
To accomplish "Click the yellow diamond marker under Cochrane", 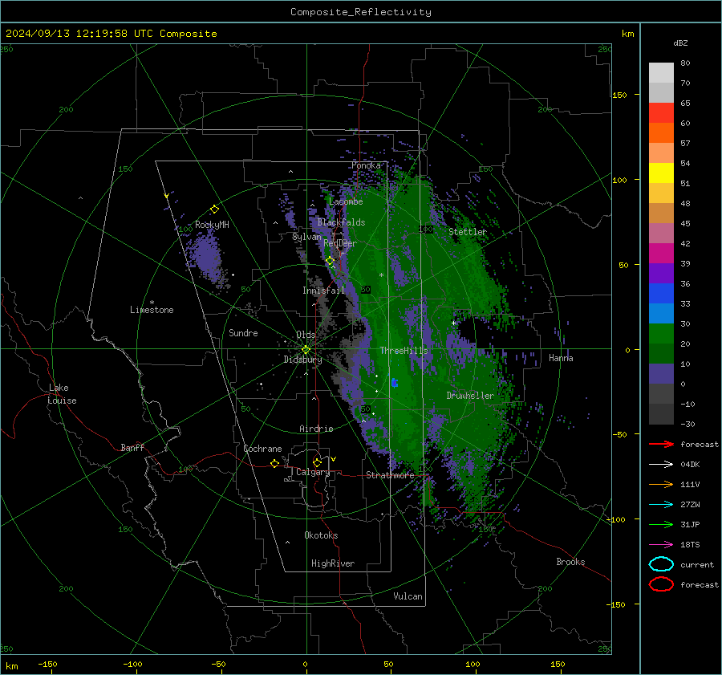I will pos(274,463).
